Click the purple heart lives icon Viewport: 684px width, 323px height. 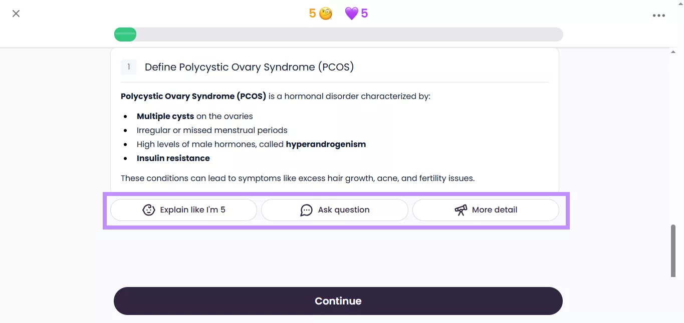point(352,14)
